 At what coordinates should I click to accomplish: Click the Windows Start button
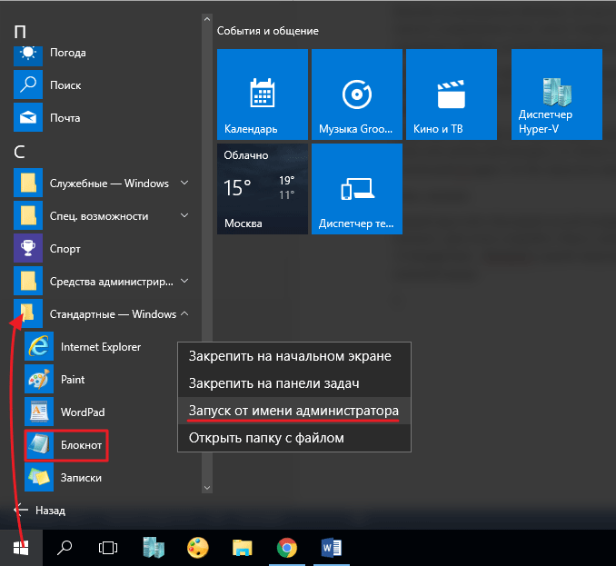click(21, 548)
